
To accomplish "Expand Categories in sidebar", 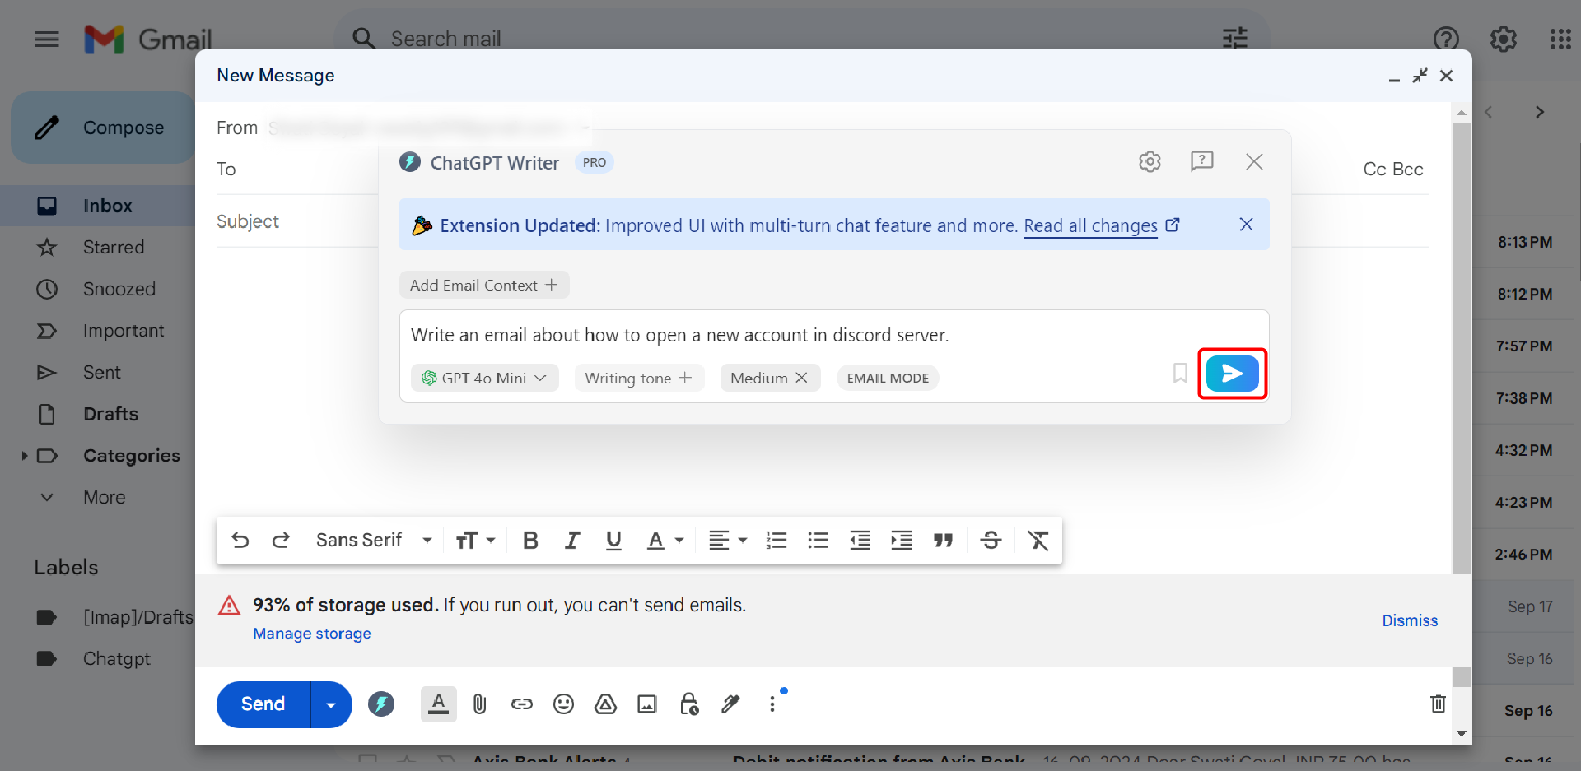I will click(x=25, y=455).
